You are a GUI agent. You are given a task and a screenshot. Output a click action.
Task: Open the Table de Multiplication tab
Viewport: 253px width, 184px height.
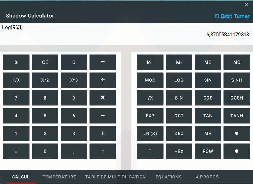click(x=116, y=177)
